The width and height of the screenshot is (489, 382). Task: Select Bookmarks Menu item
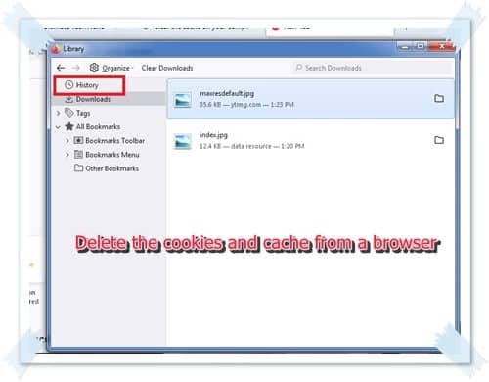click(112, 155)
